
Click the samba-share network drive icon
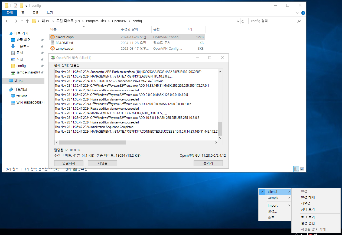(x=13, y=72)
